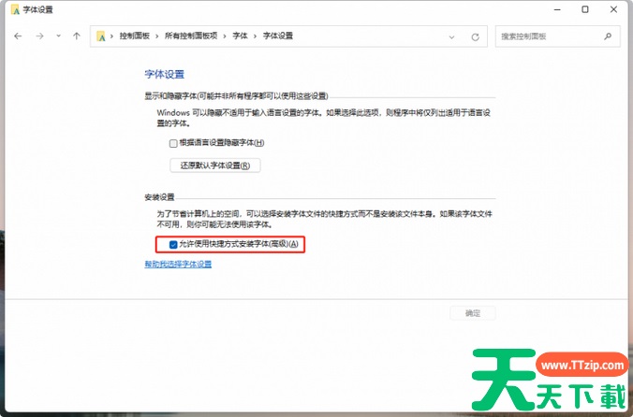
Task: Click the title bar font settings icon
Action: coord(11,9)
